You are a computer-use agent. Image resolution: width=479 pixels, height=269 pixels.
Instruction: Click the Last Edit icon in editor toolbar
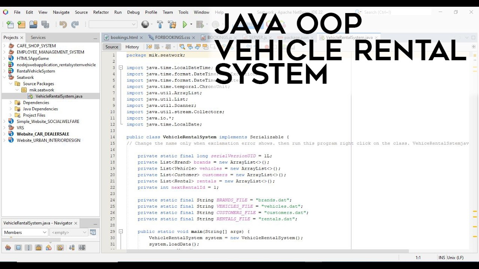[149, 47]
